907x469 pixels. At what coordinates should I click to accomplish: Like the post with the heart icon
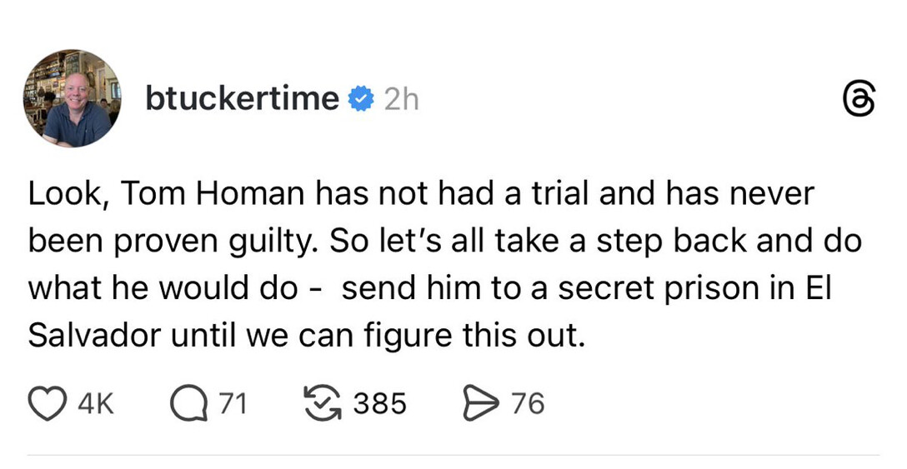49,403
